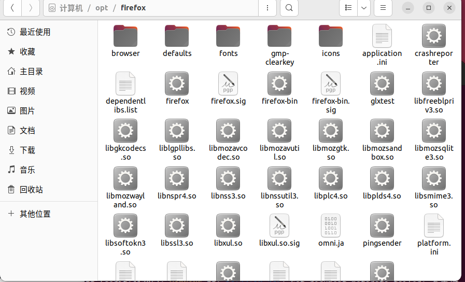Screen dimensions: 465x282
Task: Select the libnss3.so file icon
Action: (x=228, y=178)
